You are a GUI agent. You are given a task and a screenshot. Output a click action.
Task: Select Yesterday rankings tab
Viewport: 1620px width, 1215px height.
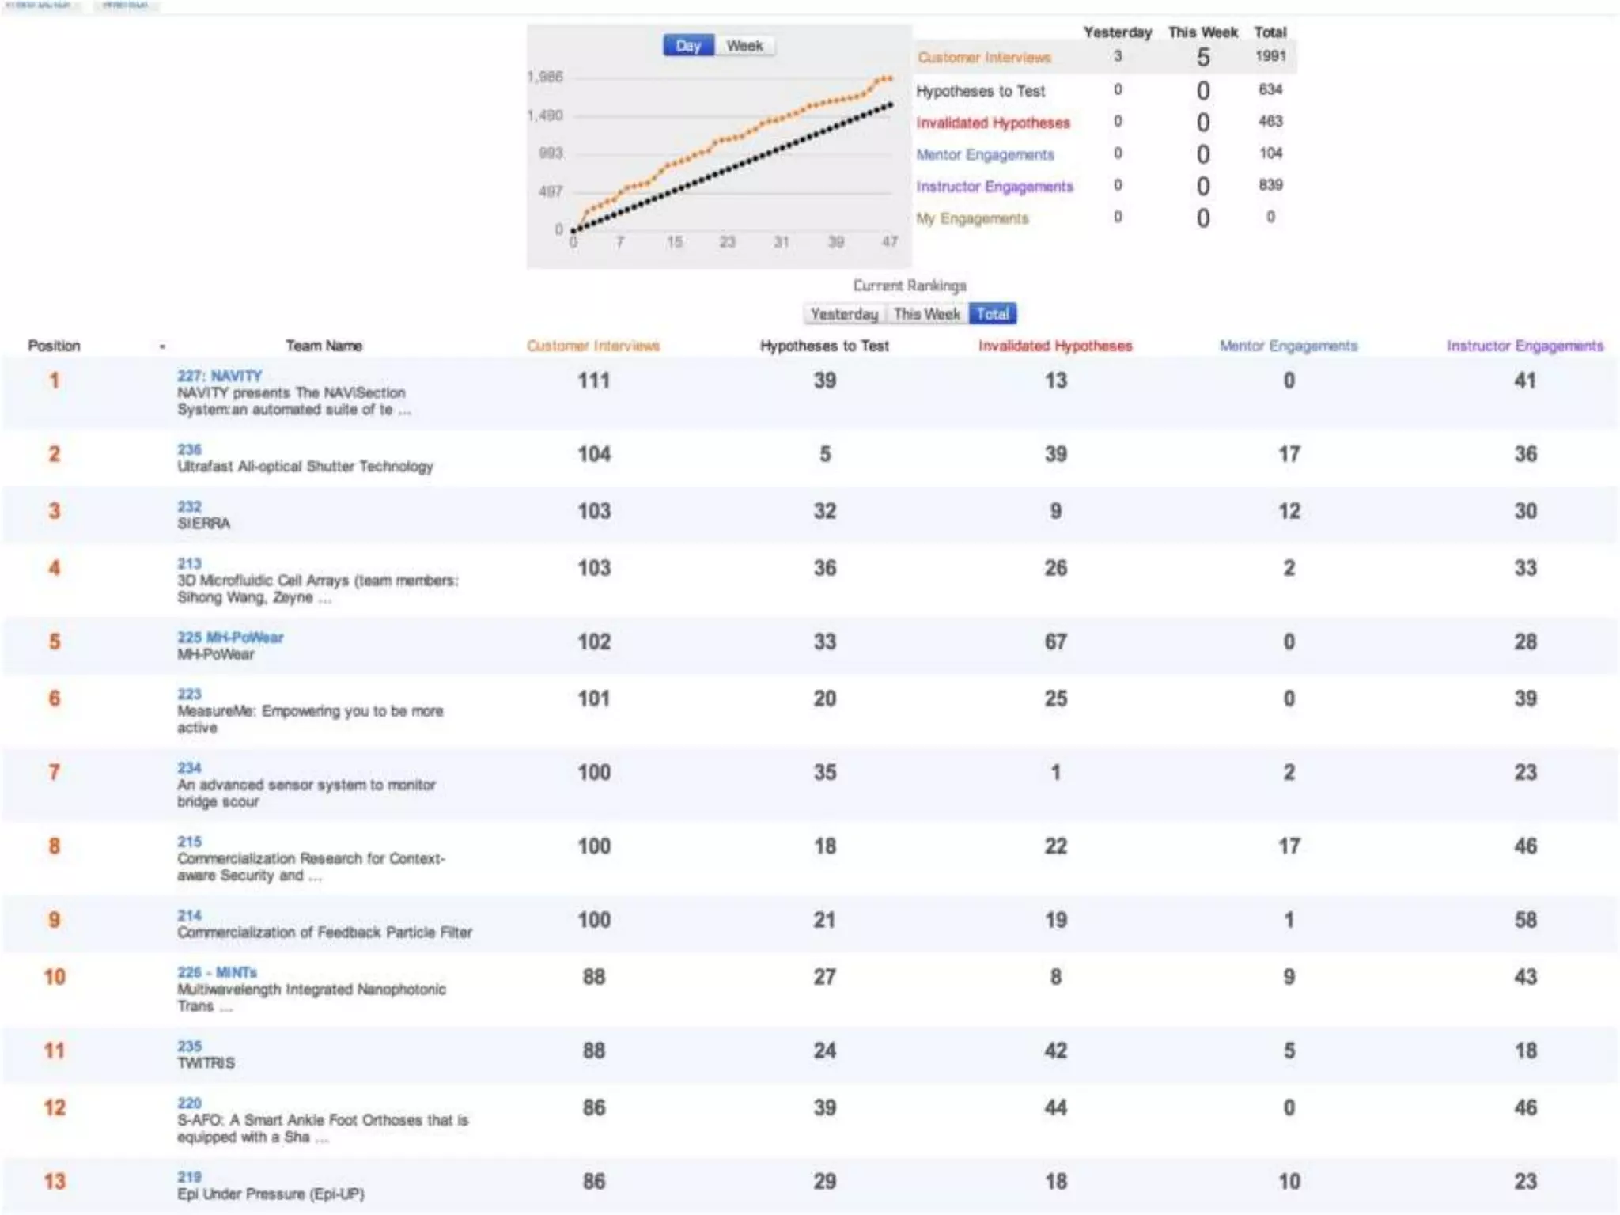[844, 314]
